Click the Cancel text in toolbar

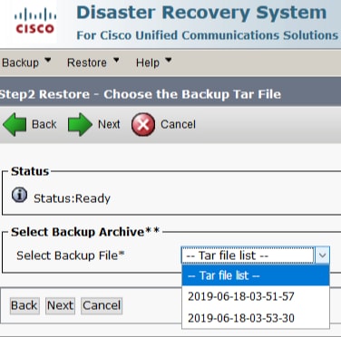point(178,124)
